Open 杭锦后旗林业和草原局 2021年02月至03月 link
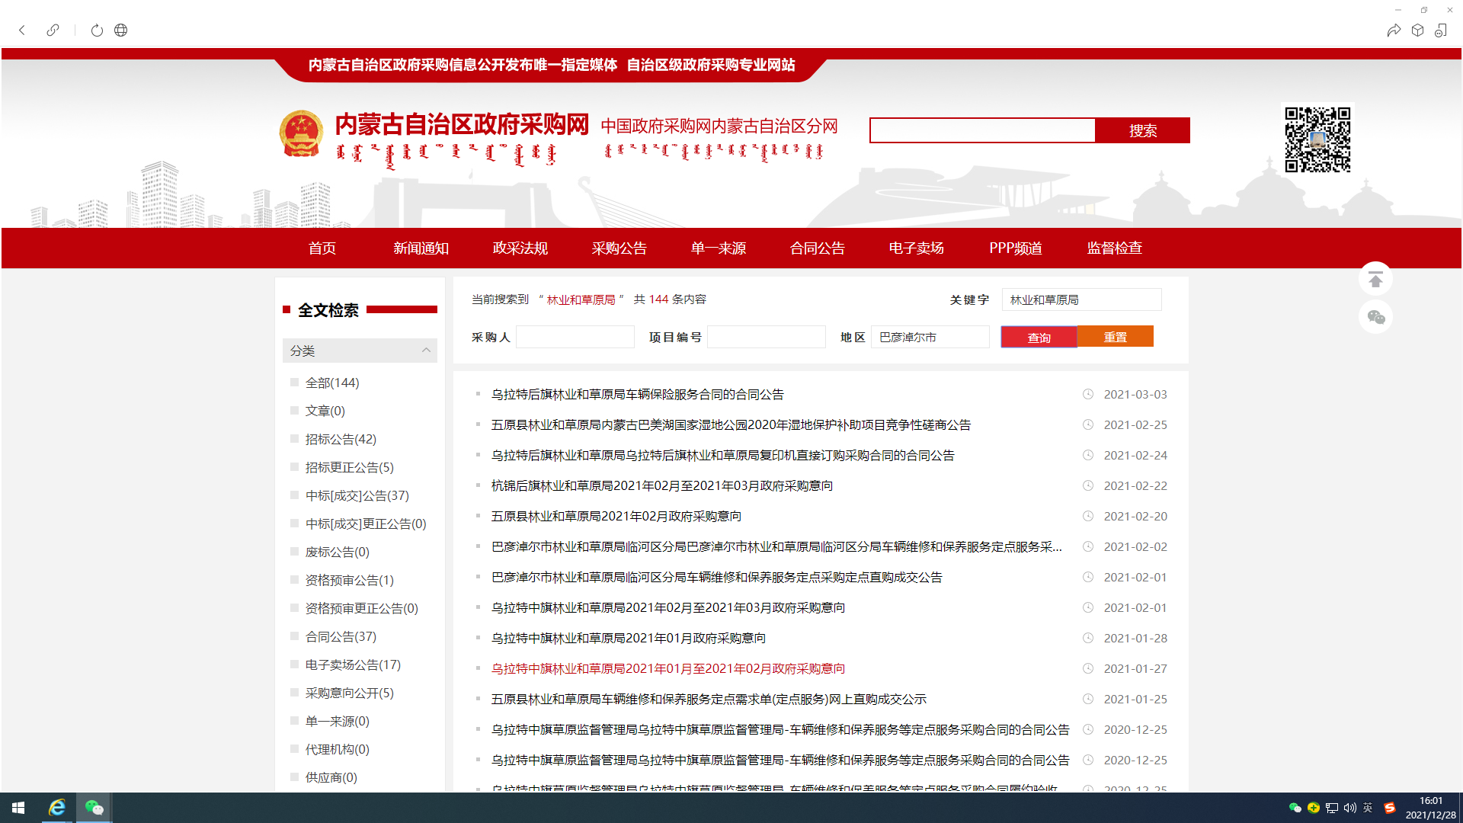Image resolution: width=1463 pixels, height=823 pixels. [x=661, y=486]
